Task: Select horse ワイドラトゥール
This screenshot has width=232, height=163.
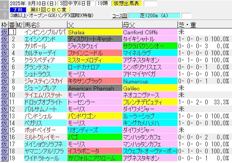Action: (x=46, y=158)
